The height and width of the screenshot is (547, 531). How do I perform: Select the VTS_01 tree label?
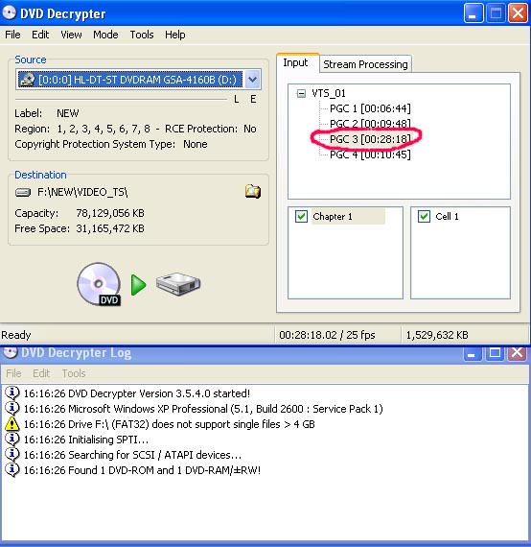[x=329, y=93]
